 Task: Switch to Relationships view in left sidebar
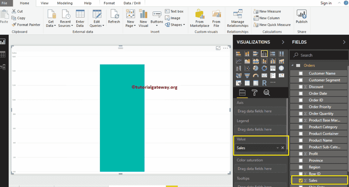(x=3, y=67)
